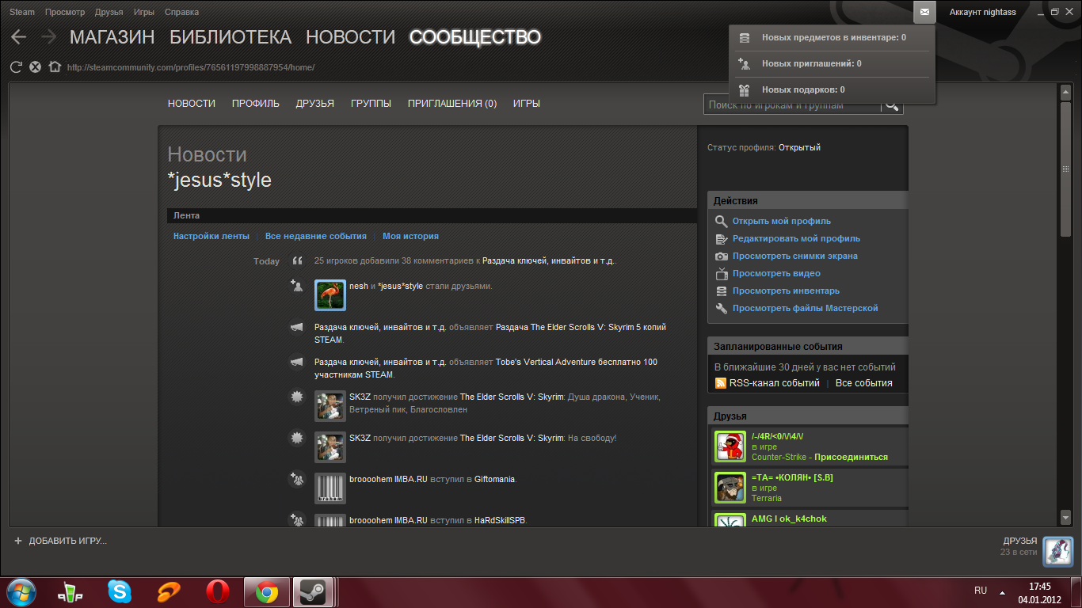
Task: Click the search magnifier button
Action: [x=892, y=104]
